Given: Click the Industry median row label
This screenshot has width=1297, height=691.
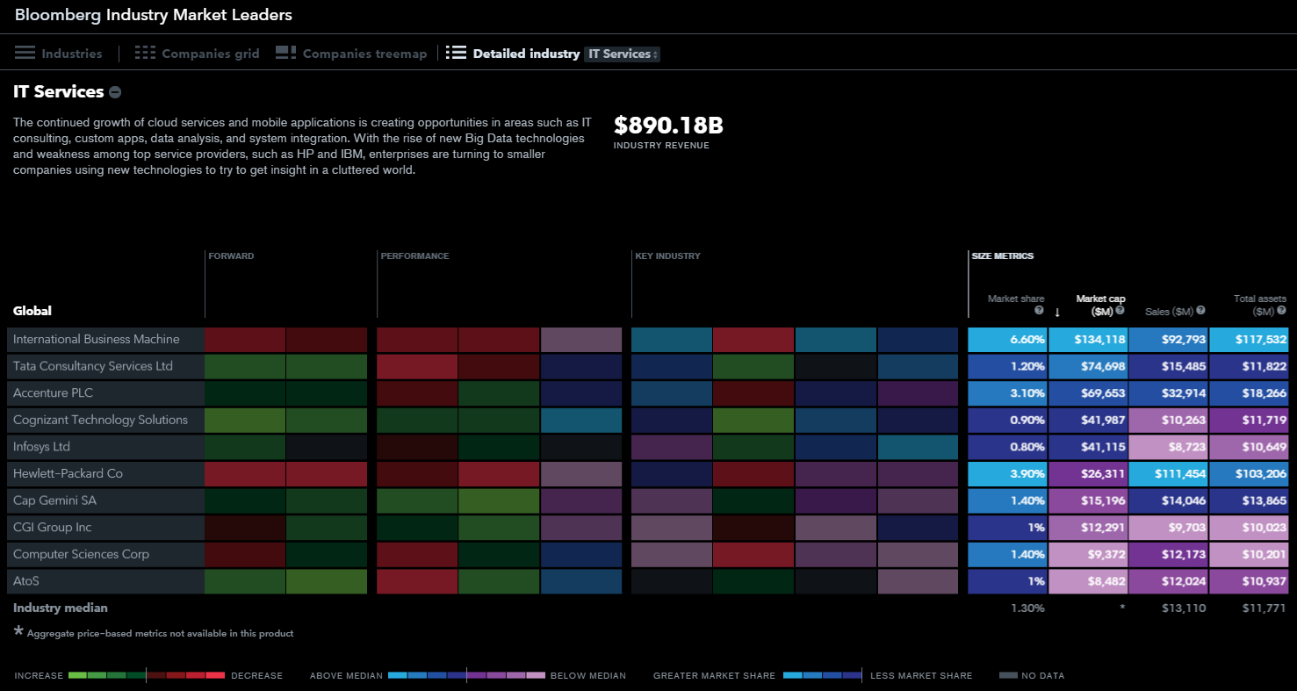Looking at the screenshot, I should click(61, 608).
